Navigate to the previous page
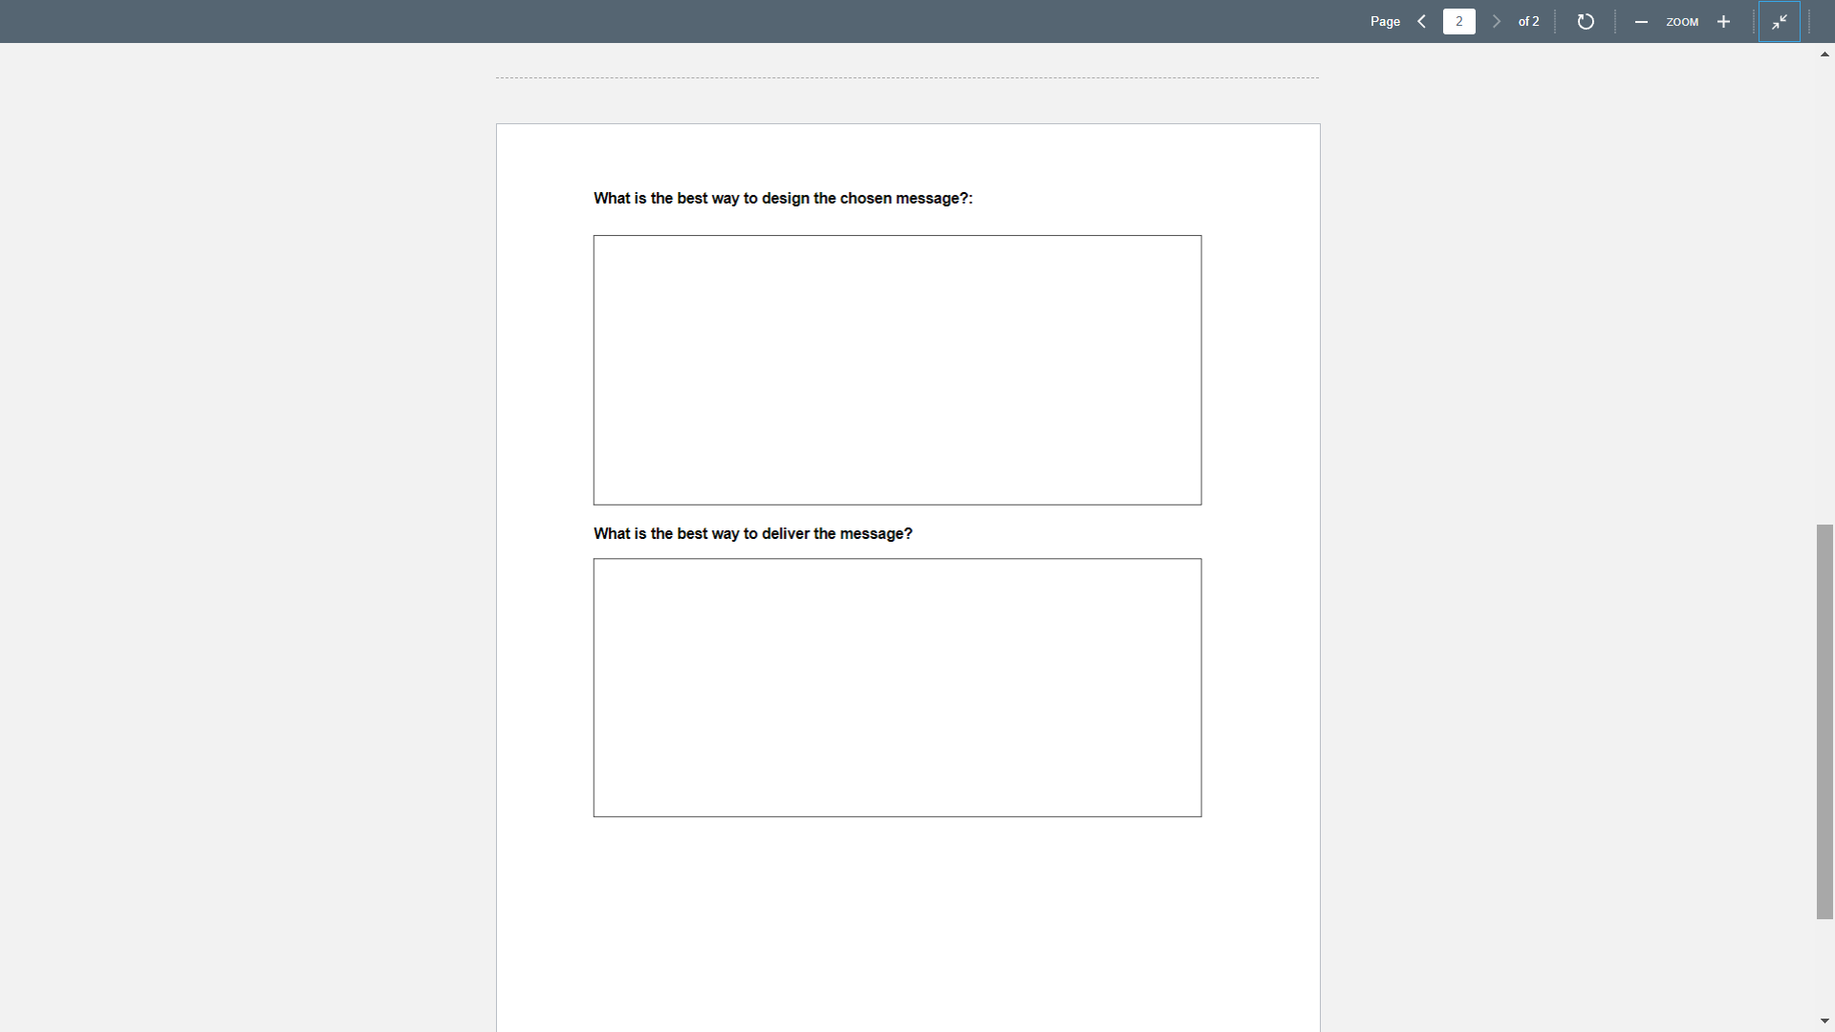Viewport: 1835px width, 1032px height. tap(1421, 21)
